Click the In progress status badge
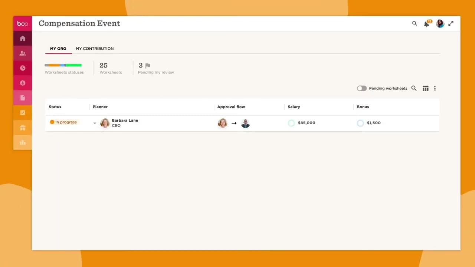The width and height of the screenshot is (475, 267). tap(63, 122)
